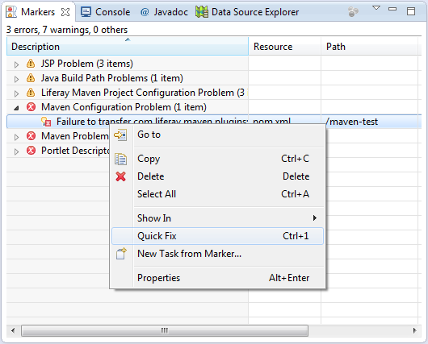The height and width of the screenshot is (344, 428).
Task: Sort by the Description column header
Action: (128, 47)
